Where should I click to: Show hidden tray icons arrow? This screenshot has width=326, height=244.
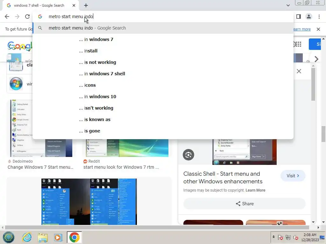(273, 237)
